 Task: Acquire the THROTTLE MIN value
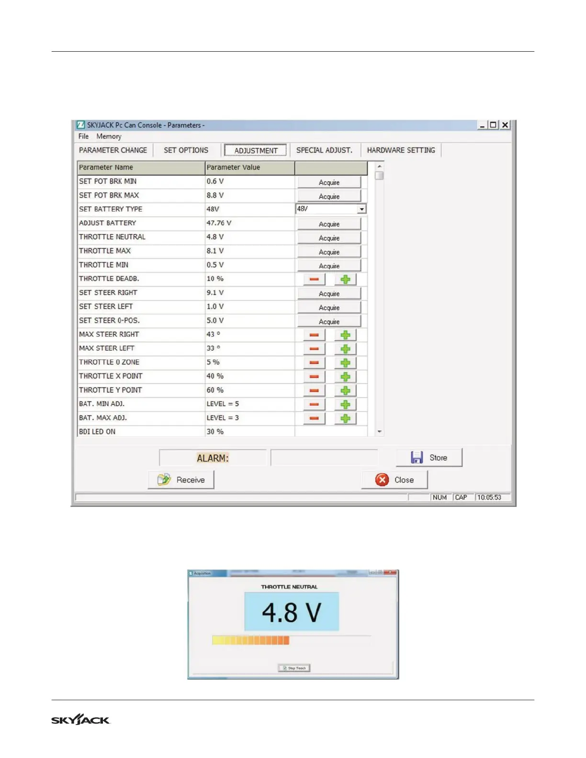coord(329,266)
